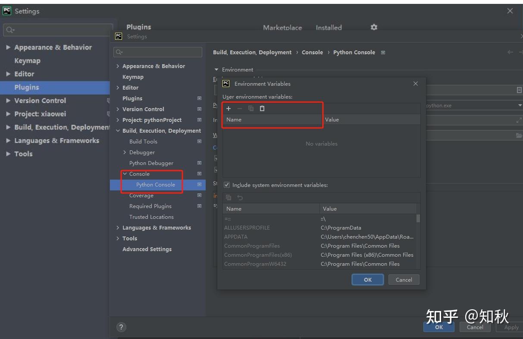Select Keymap in inner settings tree

tap(133, 77)
